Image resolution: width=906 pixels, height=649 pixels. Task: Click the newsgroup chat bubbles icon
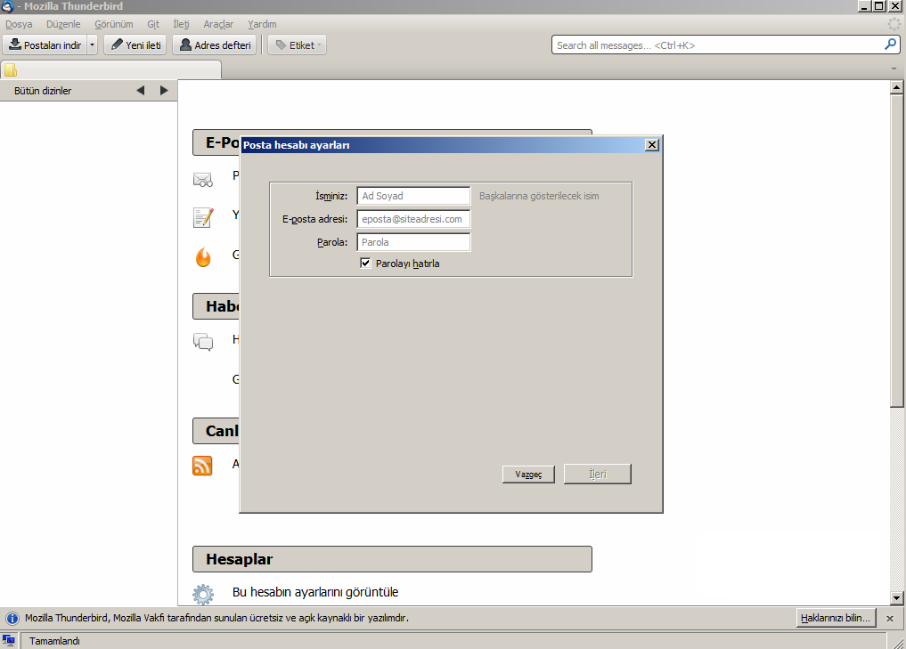tap(203, 342)
